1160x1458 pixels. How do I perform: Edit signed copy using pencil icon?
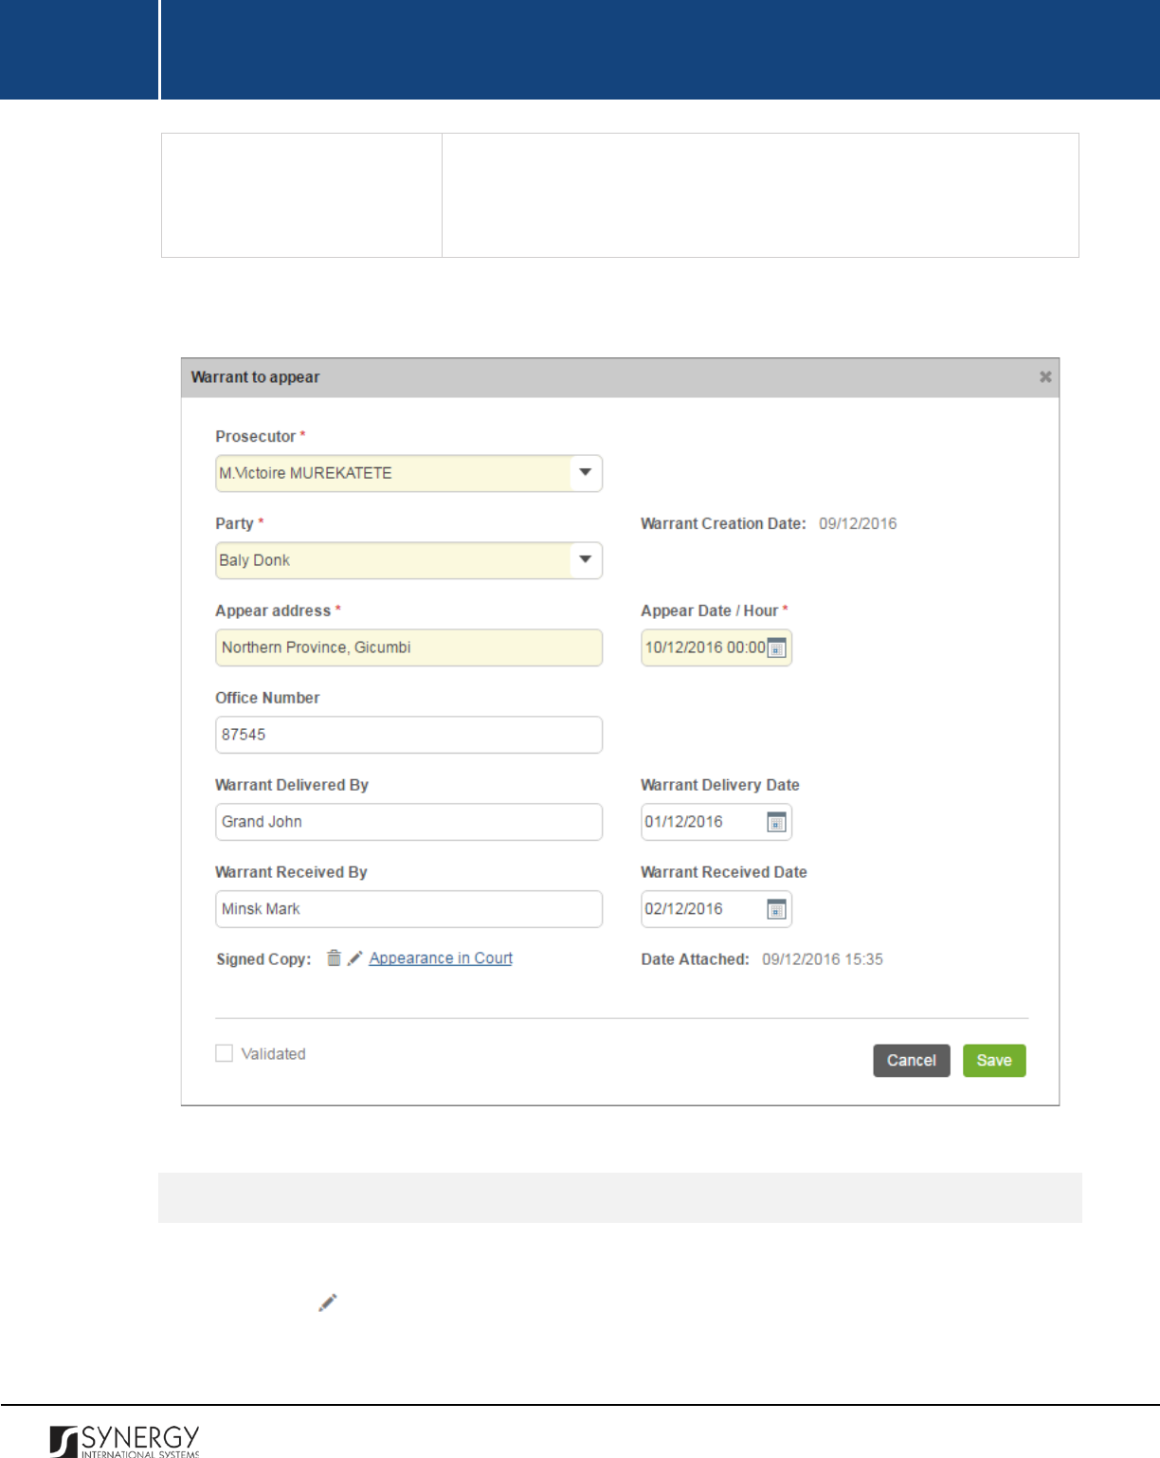354,958
